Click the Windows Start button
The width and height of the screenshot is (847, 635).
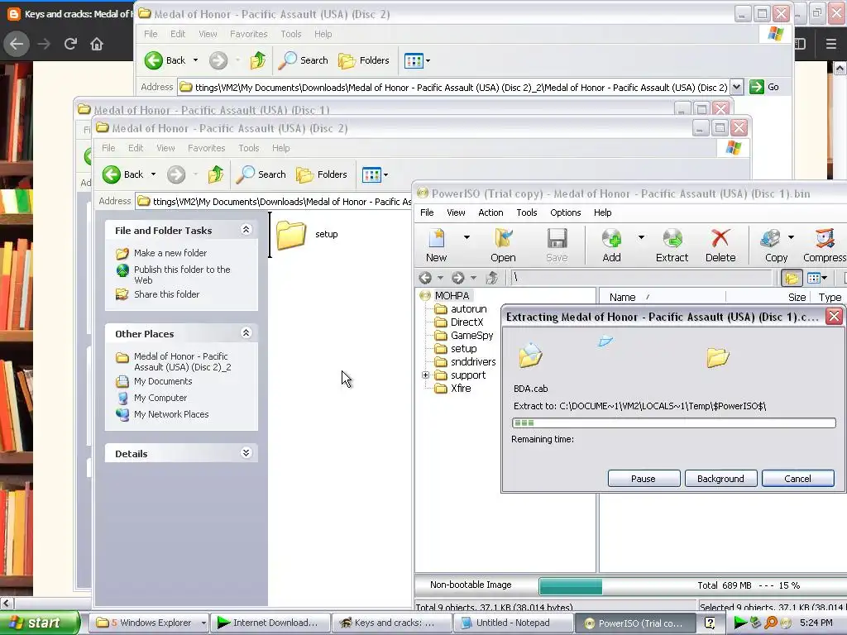(41, 623)
